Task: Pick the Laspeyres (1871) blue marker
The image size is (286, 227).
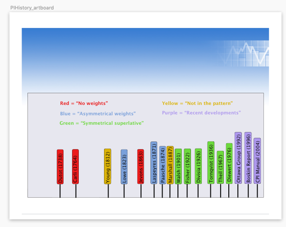Action: coord(154,163)
